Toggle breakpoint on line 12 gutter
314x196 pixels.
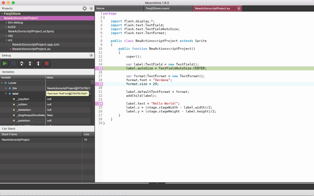point(99,56)
